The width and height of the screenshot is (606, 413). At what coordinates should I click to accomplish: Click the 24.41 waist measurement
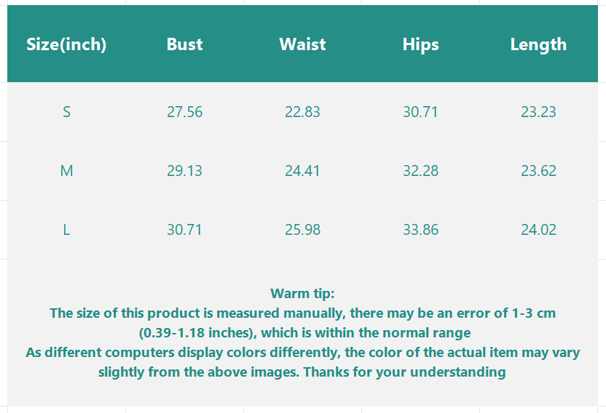point(302,171)
